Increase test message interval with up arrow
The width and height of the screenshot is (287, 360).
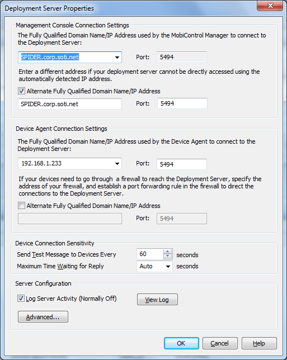coord(167,252)
